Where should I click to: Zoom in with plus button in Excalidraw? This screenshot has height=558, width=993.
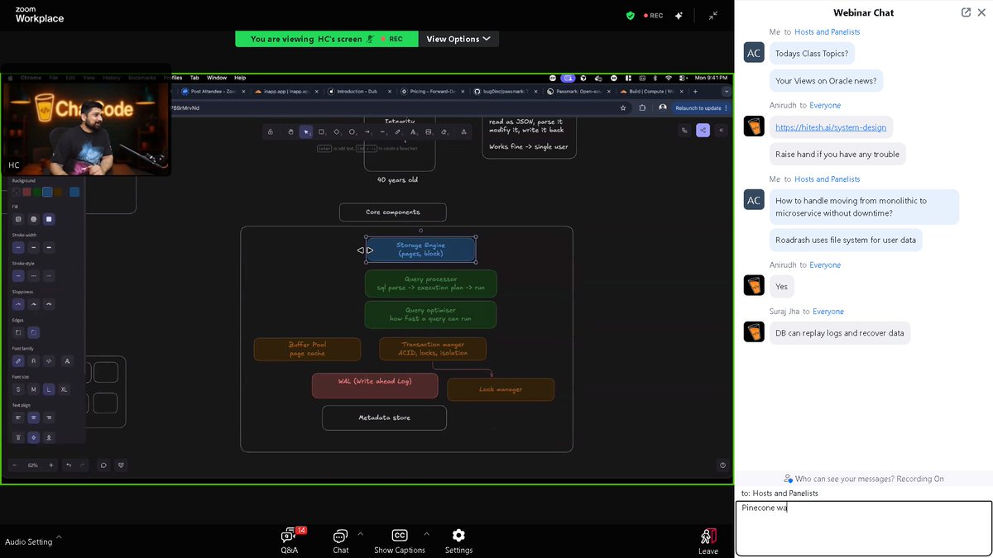click(51, 465)
